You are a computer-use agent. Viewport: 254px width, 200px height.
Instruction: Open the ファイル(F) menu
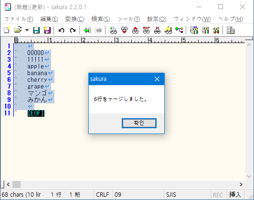coord(19,19)
